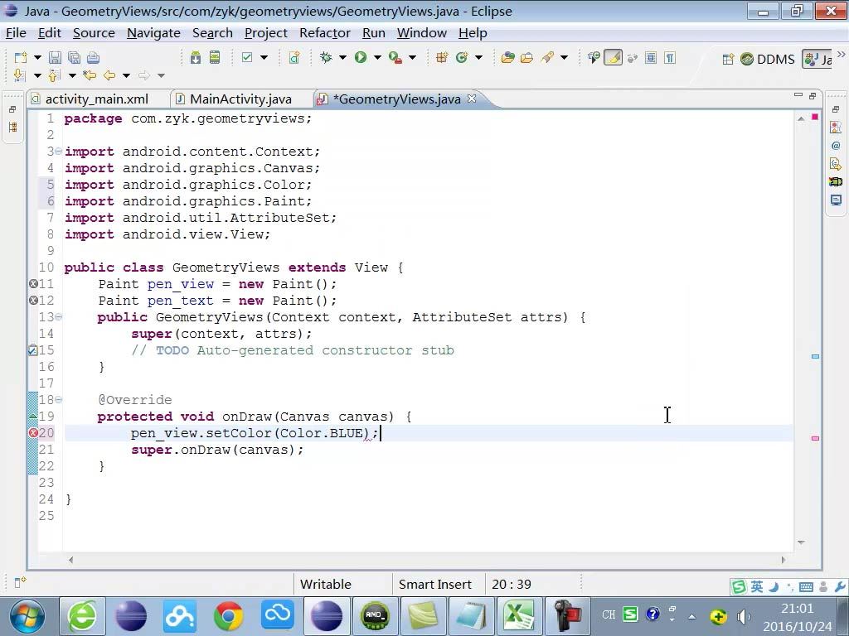Click the Android Lint check icon

247,57
